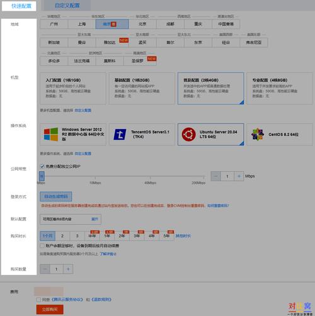This screenshot has width=315, height=316.
Task: Click the Ubuntu Server 20.04 logo icon
Action: pyautogui.click(x=189, y=134)
